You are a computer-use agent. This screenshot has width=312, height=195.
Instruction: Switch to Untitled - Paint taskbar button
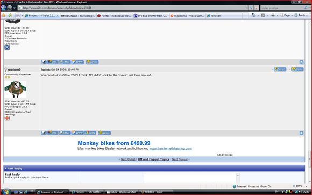coord(156,192)
